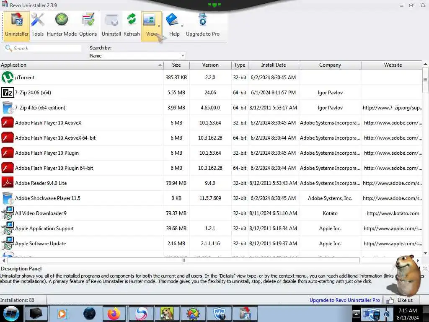Screen dimensions: 429x322
Task: Click the 70.94 MB size cell
Action: 176,183
